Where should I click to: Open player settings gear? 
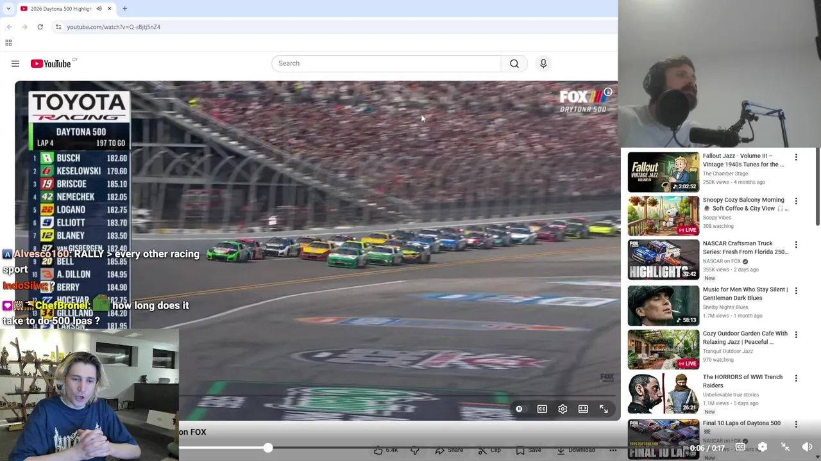point(563,409)
